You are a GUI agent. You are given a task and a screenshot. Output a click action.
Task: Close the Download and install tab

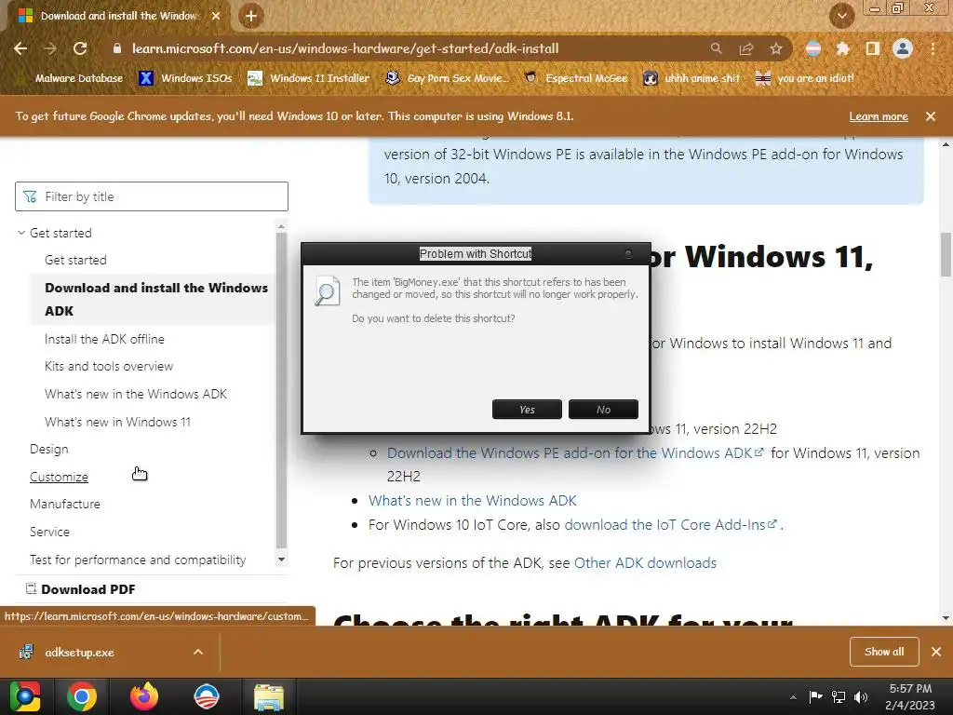pyautogui.click(x=216, y=16)
